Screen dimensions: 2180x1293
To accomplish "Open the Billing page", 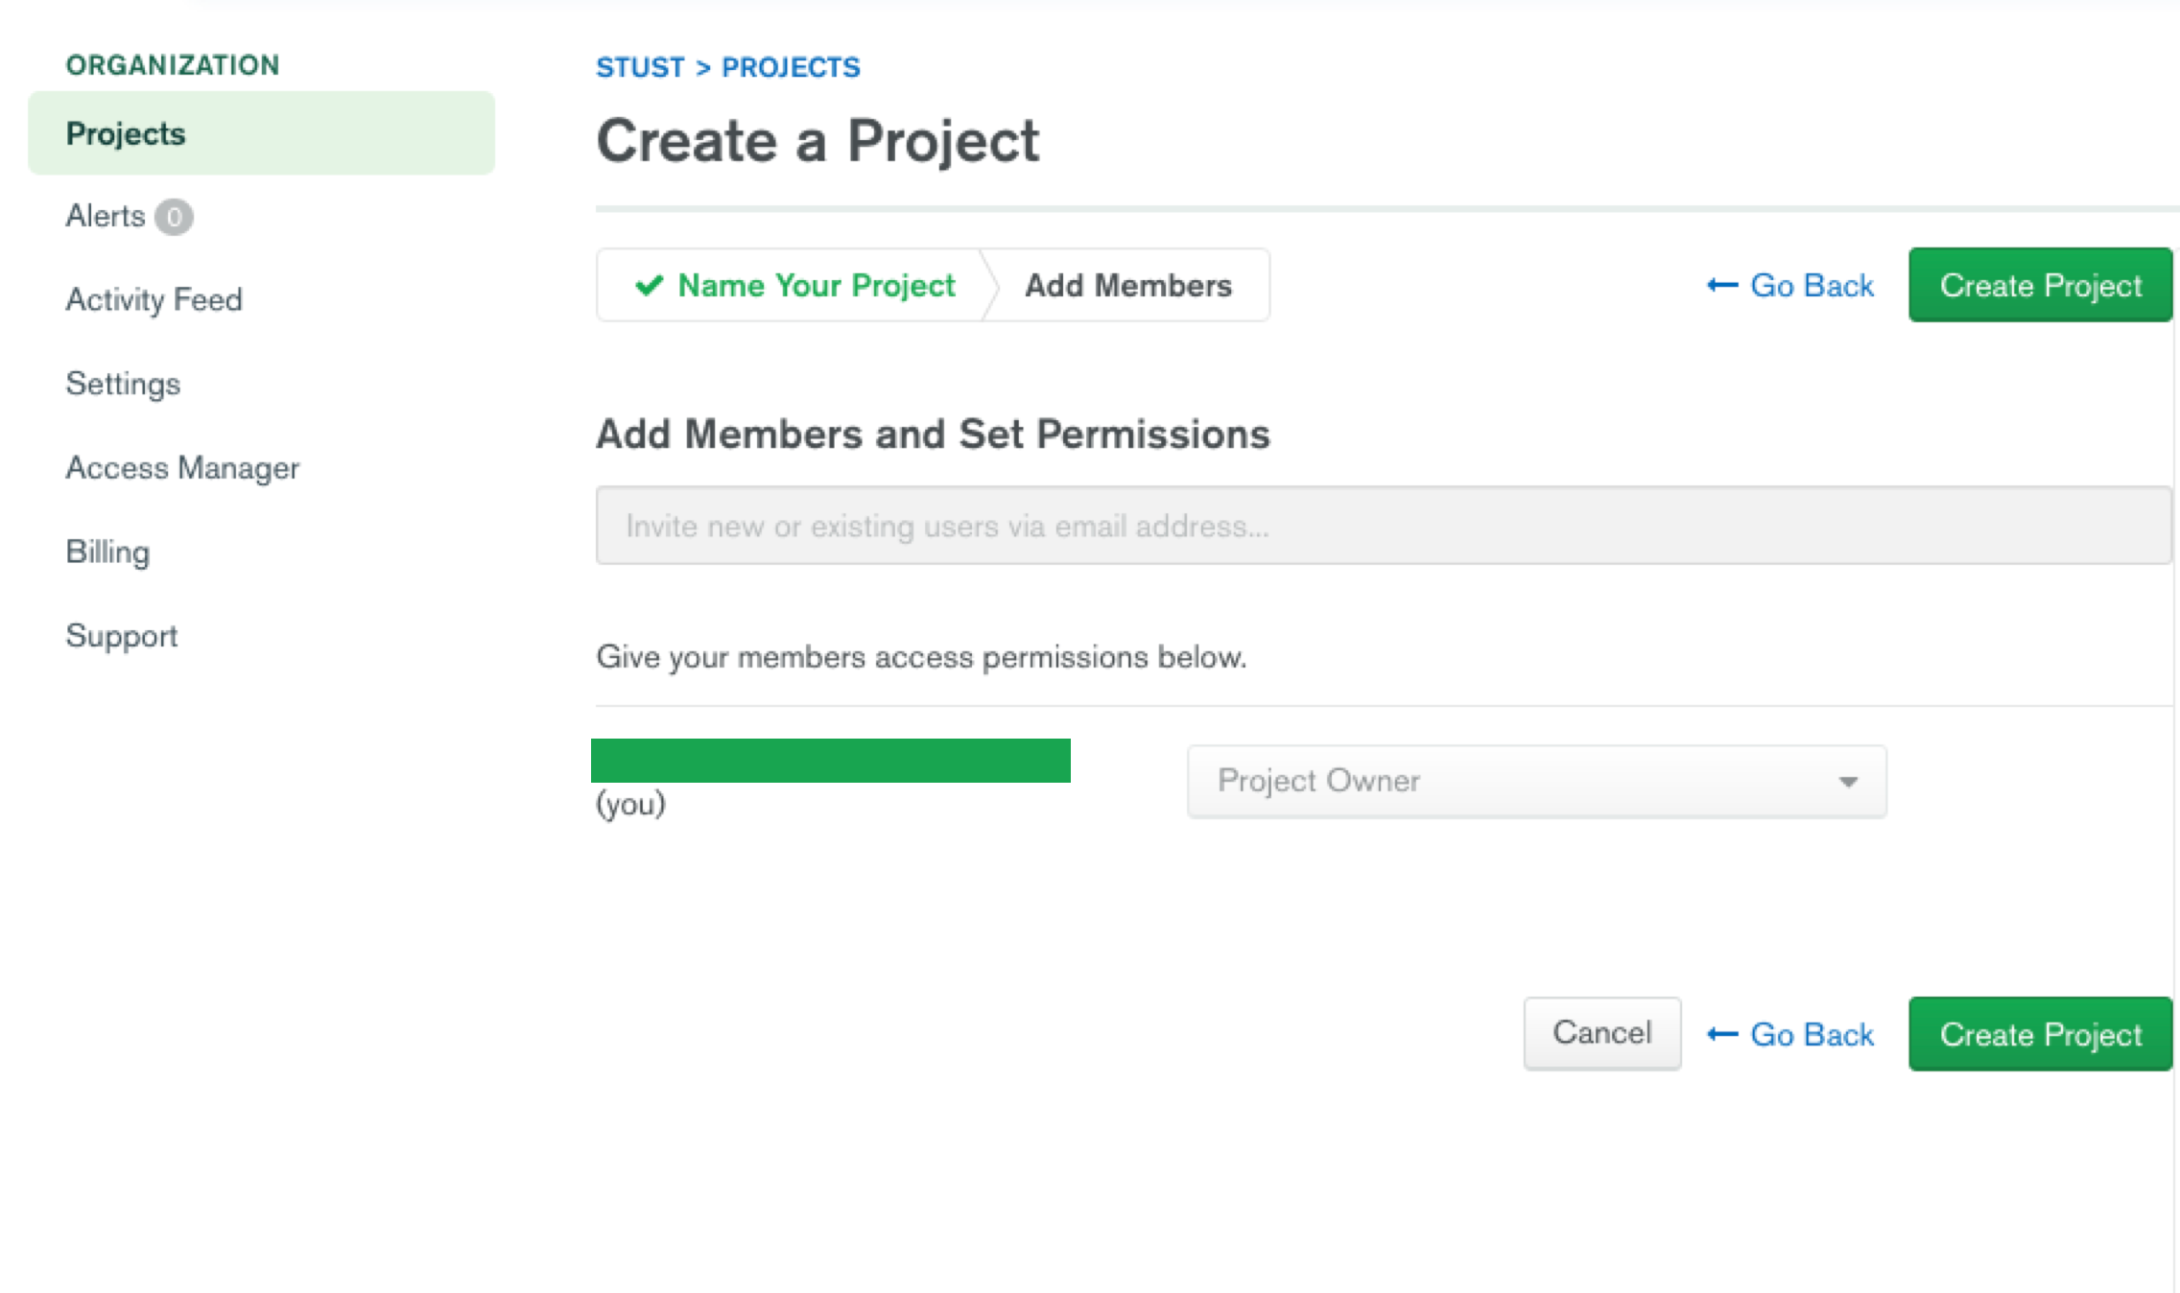I will pyautogui.click(x=107, y=552).
